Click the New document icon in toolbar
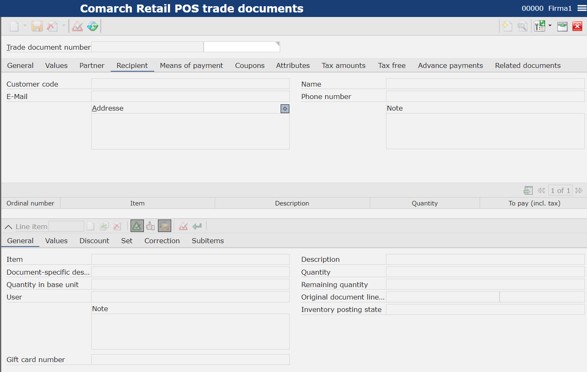The width and height of the screenshot is (587, 372). (14, 27)
